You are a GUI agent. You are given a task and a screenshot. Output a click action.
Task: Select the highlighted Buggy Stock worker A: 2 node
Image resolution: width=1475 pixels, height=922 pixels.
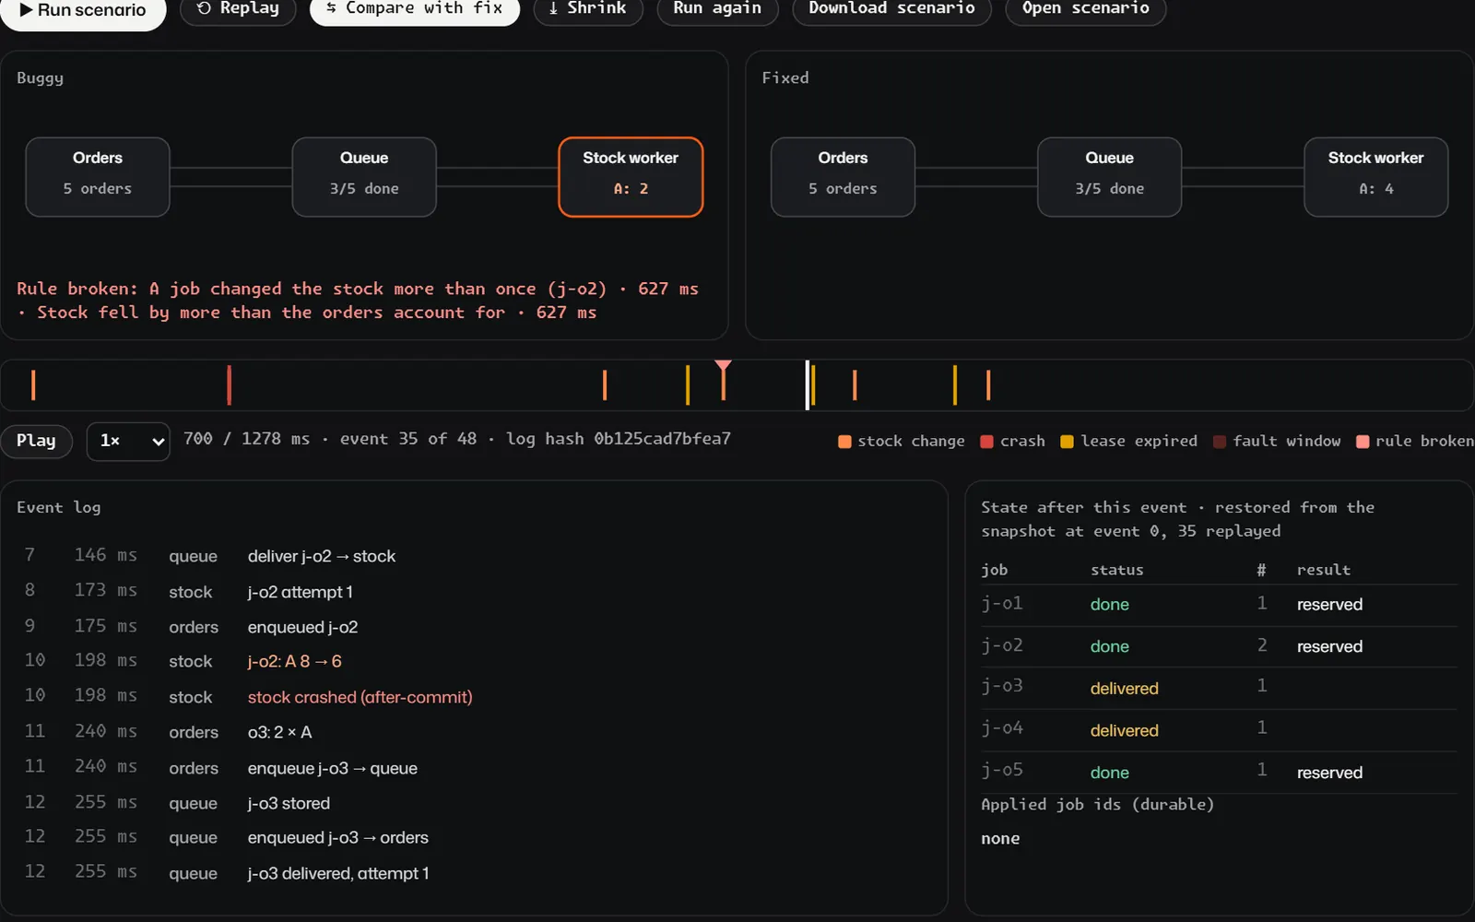click(631, 177)
